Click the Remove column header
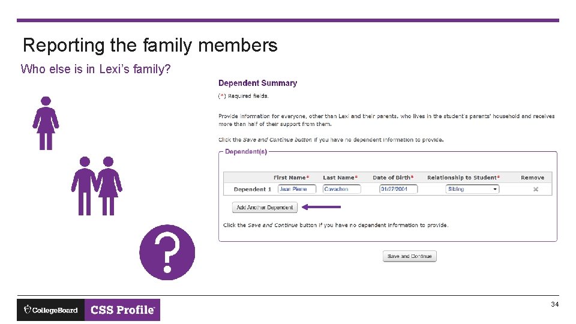 coord(532,178)
